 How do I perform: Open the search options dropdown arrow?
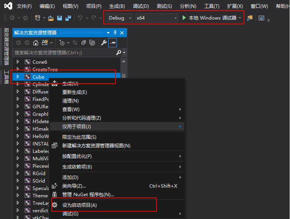click(x=124, y=53)
